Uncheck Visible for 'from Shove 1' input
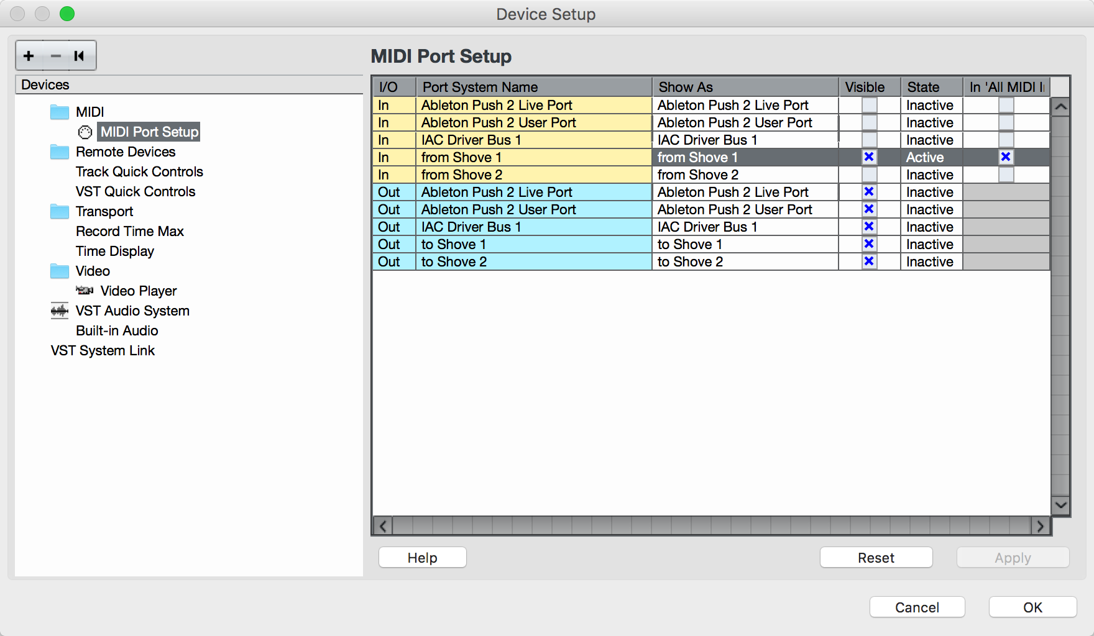The height and width of the screenshot is (636, 1094). [x=869, y=157]
